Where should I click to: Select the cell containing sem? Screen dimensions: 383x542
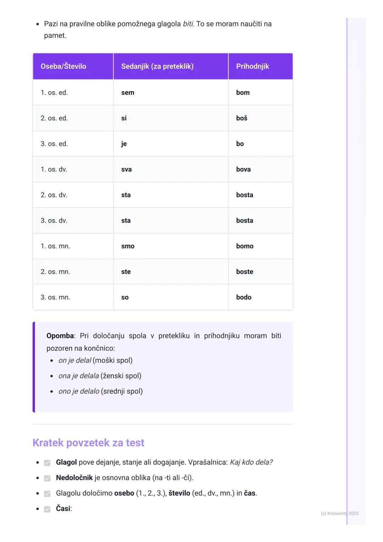click(128, 93)
